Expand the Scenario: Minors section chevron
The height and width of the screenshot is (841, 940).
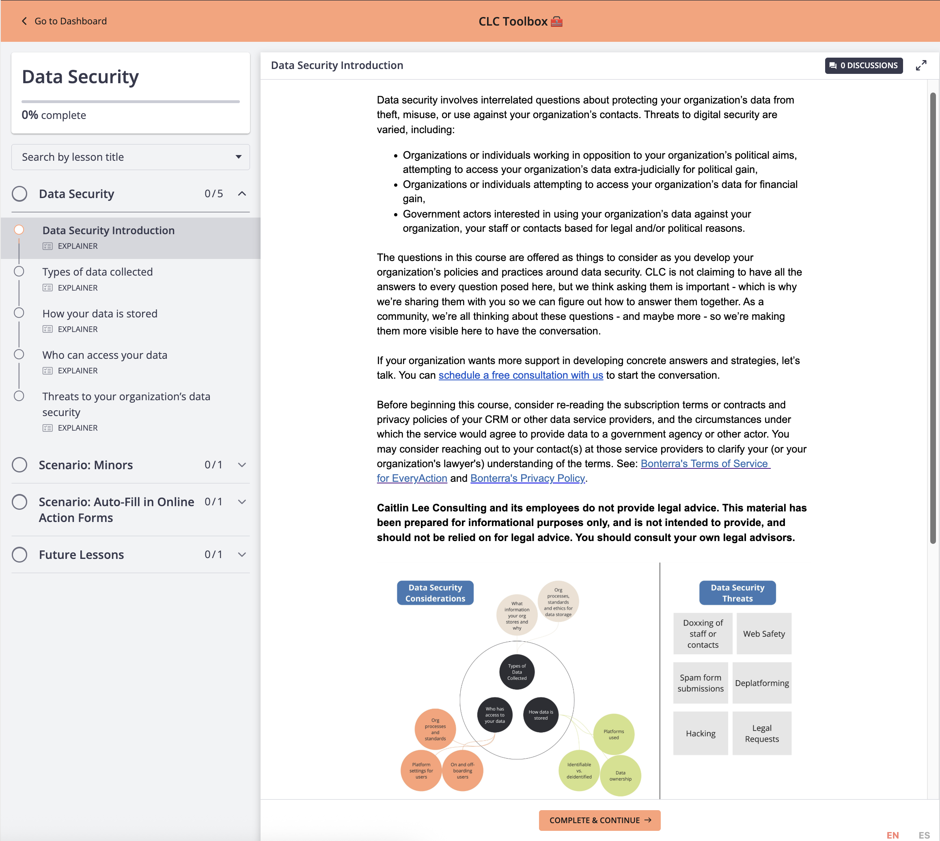coord(242,465)
